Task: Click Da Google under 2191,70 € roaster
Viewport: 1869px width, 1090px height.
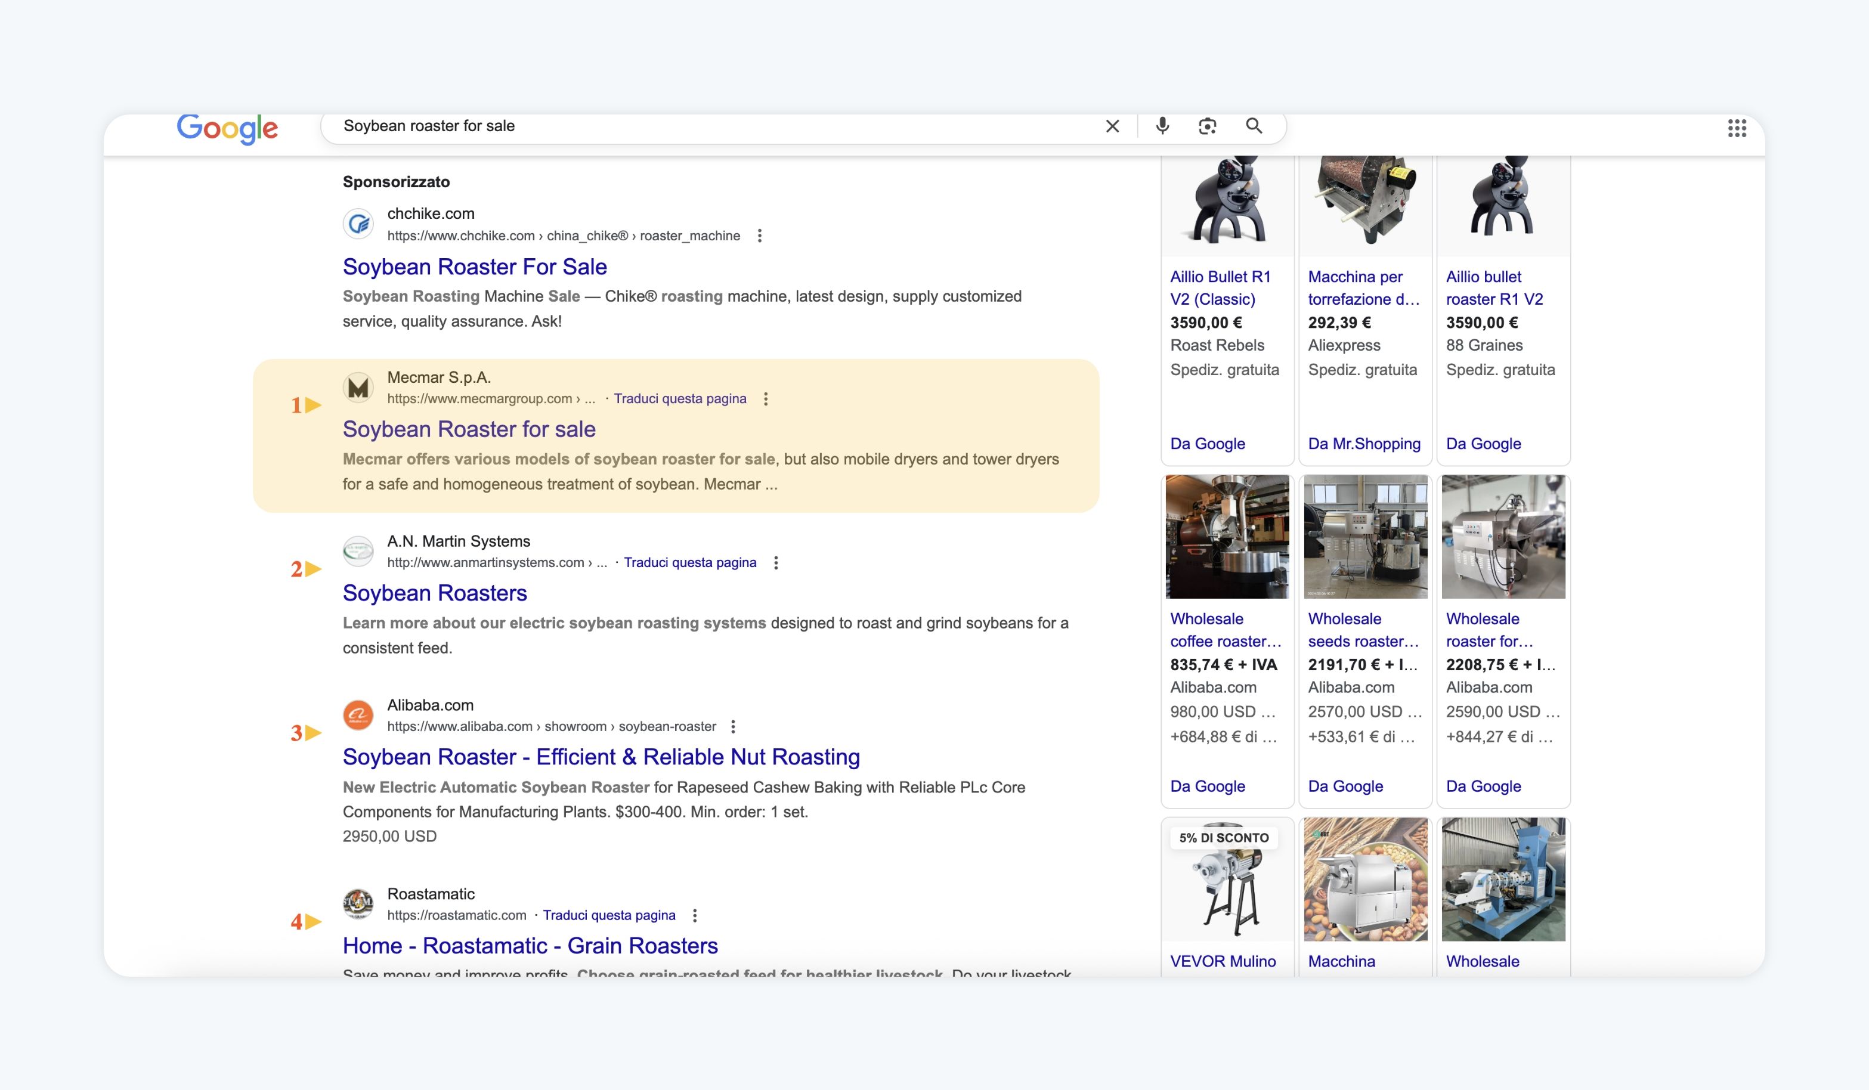Action: coord(1345,786)
